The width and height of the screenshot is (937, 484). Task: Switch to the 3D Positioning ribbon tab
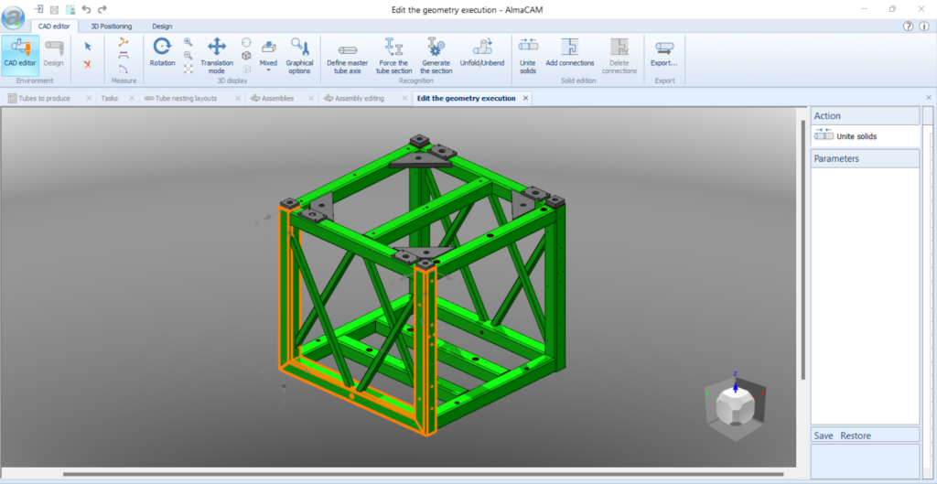point(111,27)
